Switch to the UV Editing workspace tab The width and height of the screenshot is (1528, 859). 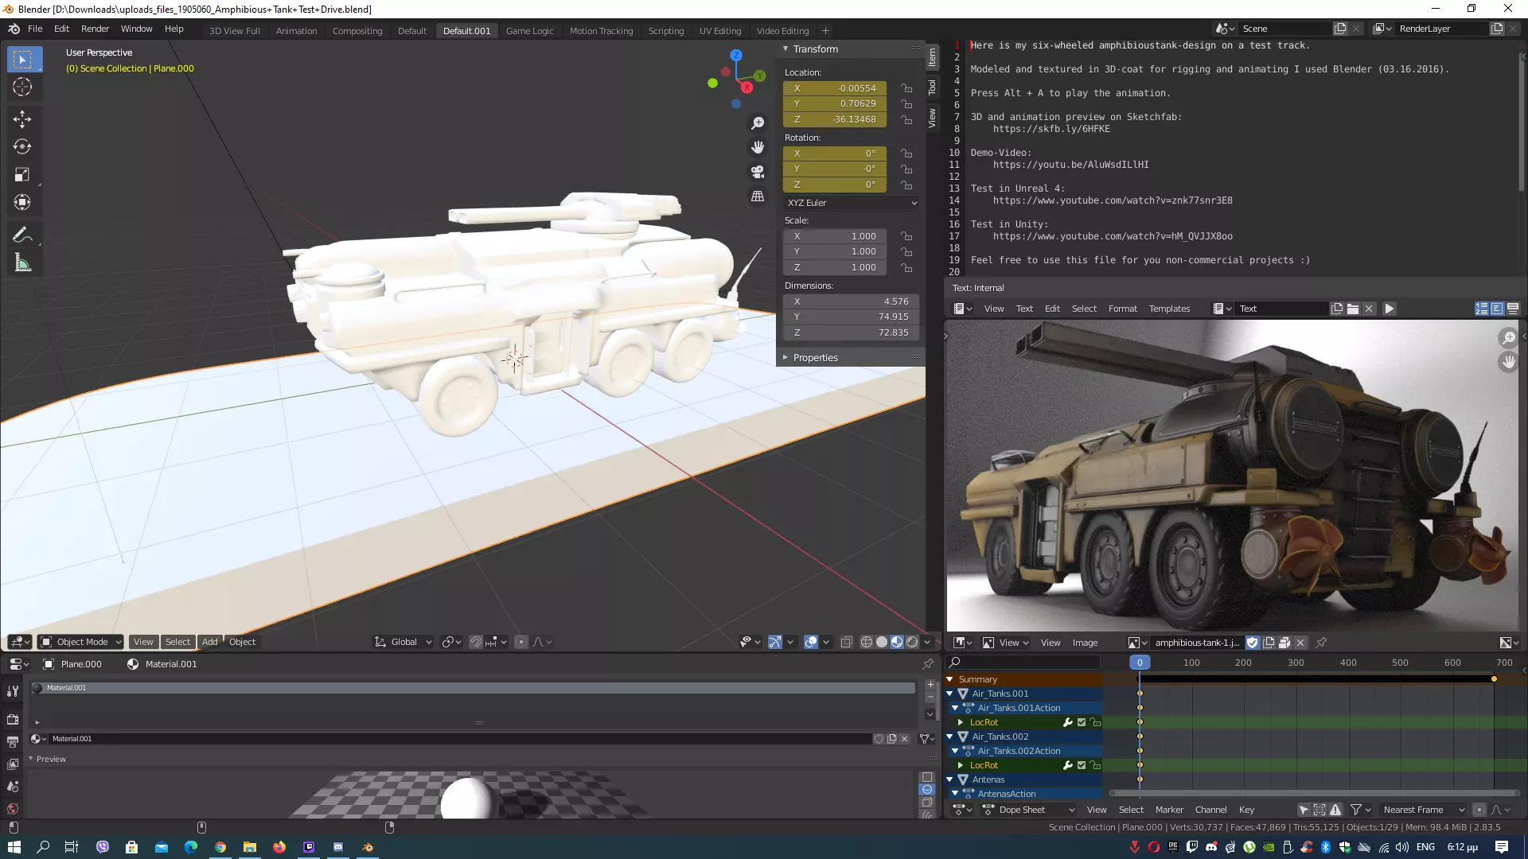click(x=719, y=31)
